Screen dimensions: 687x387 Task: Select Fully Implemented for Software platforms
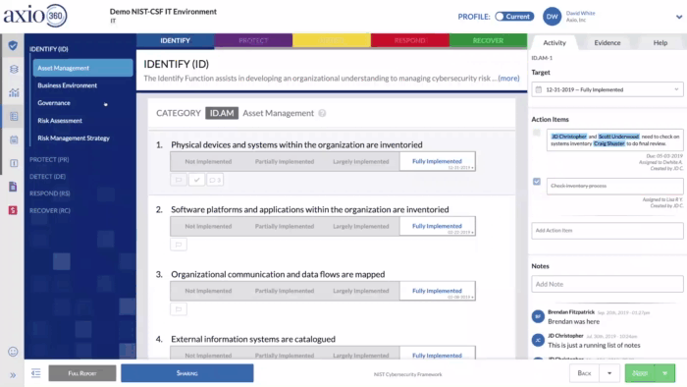tap(438, 226)
